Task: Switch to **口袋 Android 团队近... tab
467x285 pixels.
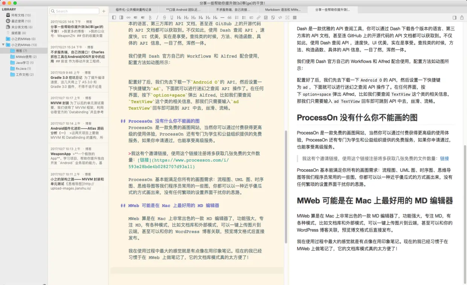Action: pos(183,9)
